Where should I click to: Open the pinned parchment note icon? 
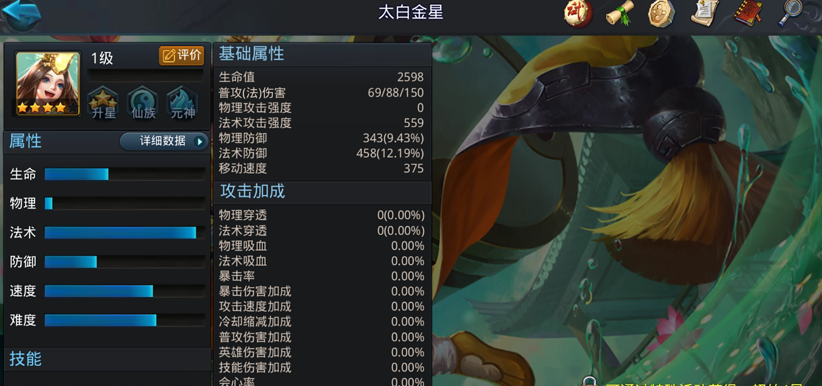(704, 14)
